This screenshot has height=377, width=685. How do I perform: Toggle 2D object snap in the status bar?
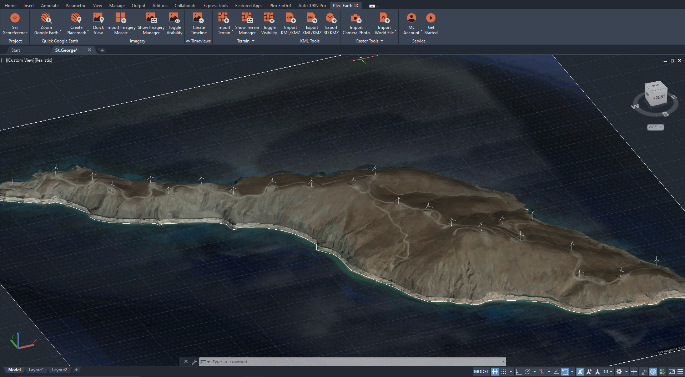point(565,372)
